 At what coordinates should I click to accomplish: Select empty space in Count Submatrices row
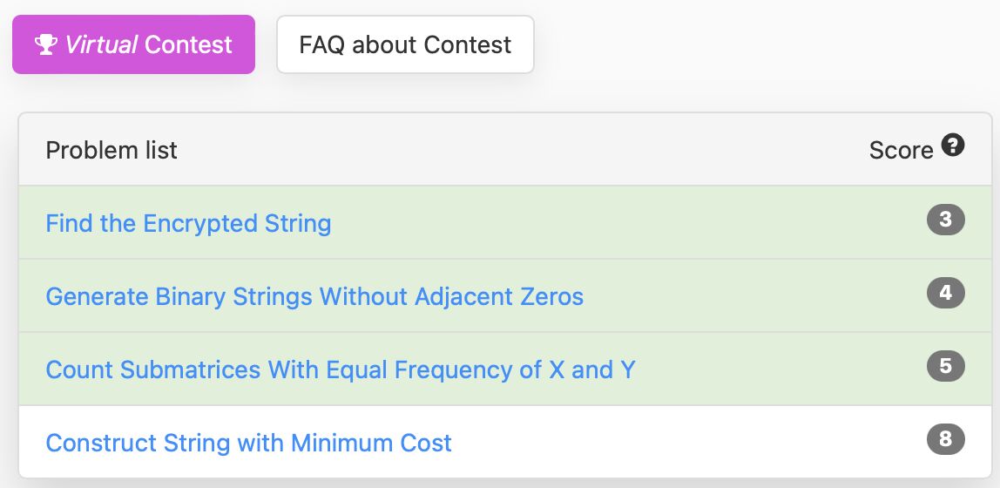tap(778, 369)
